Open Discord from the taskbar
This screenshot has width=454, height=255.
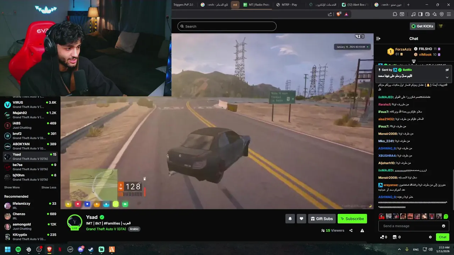(x=81, y=249)
